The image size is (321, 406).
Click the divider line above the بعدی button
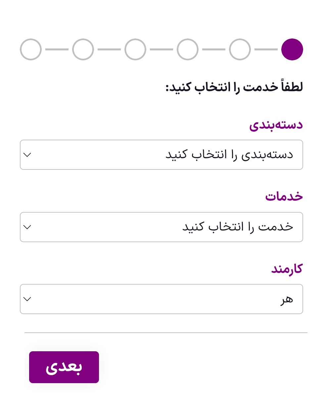[x=165, y=332]
